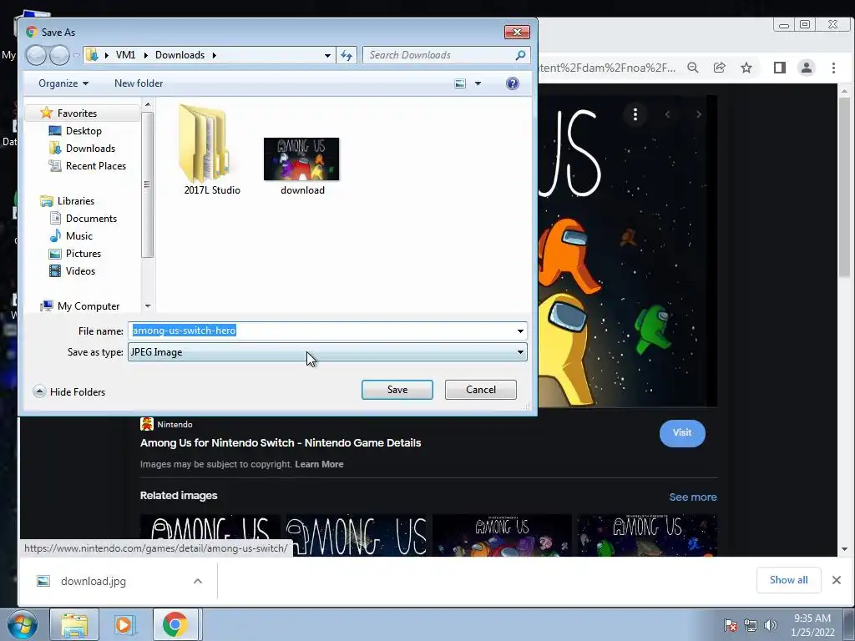
Task: Select the Documents library
Action: 91,219
